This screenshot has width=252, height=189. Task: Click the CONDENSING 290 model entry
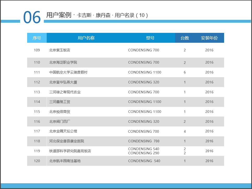coord(143,153)
